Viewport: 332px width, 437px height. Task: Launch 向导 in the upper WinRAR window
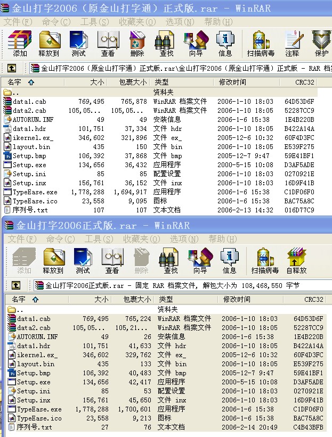click(x=196, y=44)
